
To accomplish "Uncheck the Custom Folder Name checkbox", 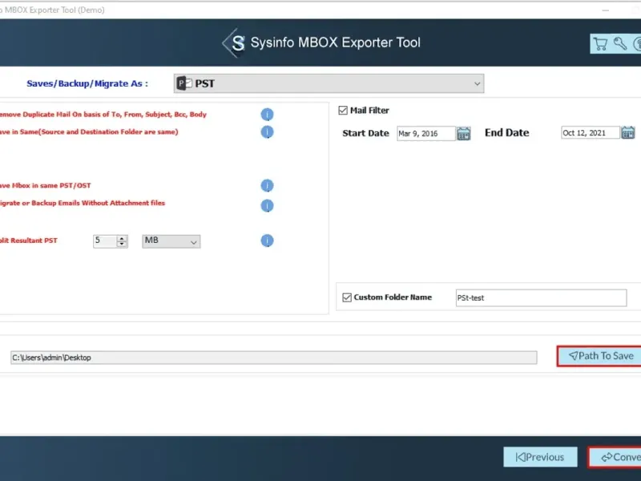I will [347, 297].
